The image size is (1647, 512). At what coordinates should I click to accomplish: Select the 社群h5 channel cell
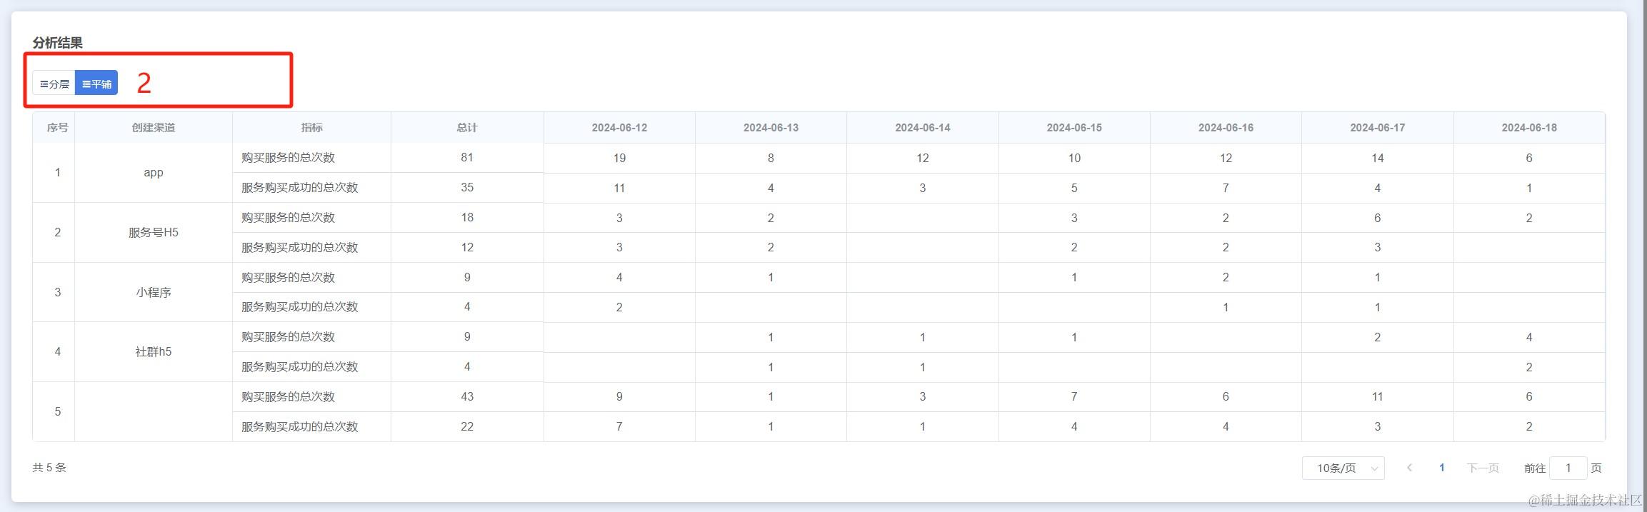point(154,352)
